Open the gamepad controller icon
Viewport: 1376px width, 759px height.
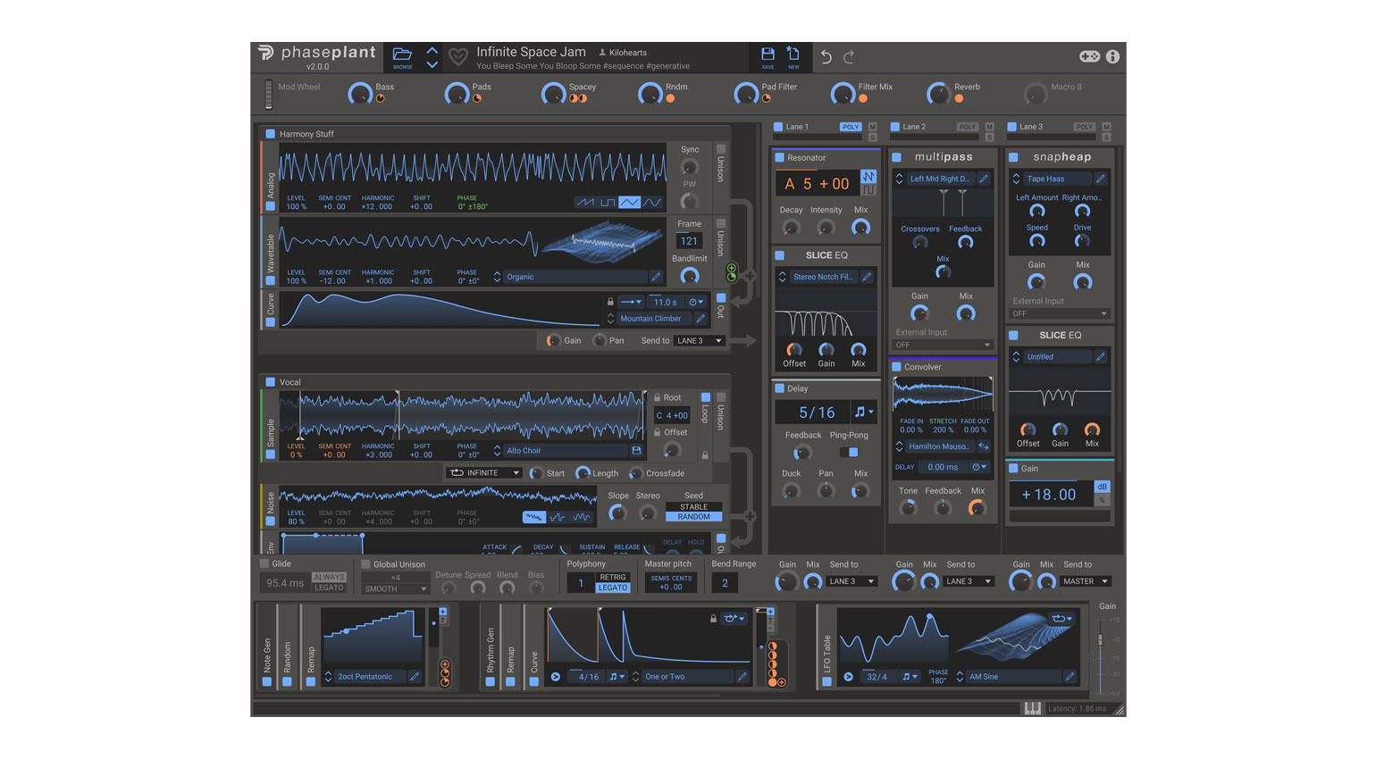pos(1089,56)
